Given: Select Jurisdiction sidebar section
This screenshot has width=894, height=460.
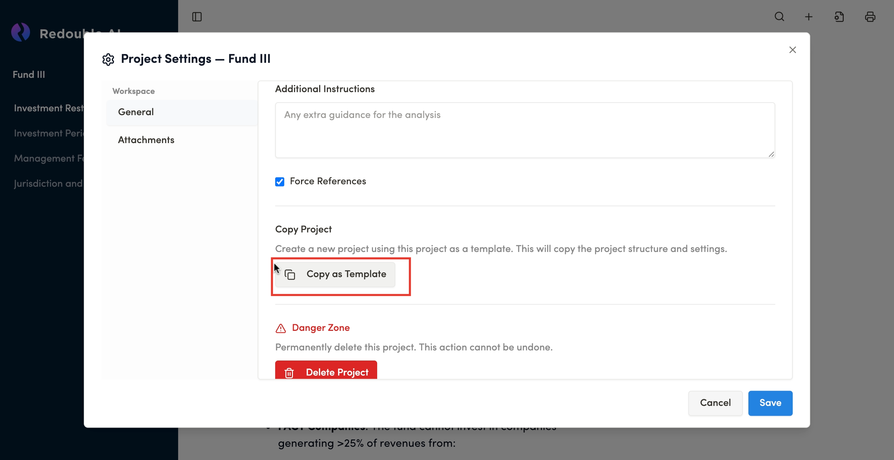Looking at the screenshot, I should click(x=48, y=184).
